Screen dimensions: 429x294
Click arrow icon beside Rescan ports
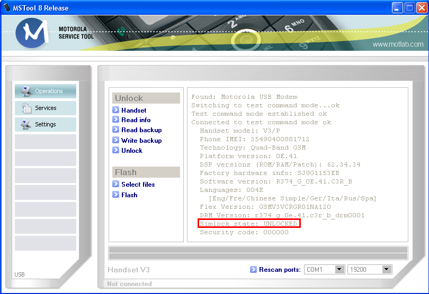pos(253,269)
